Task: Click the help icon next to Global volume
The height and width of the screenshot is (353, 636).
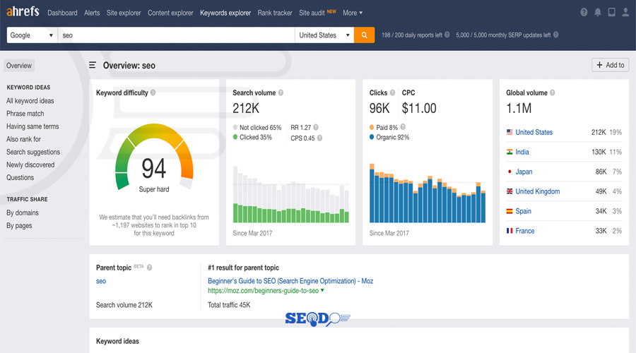Action: (x=553, y=92)
